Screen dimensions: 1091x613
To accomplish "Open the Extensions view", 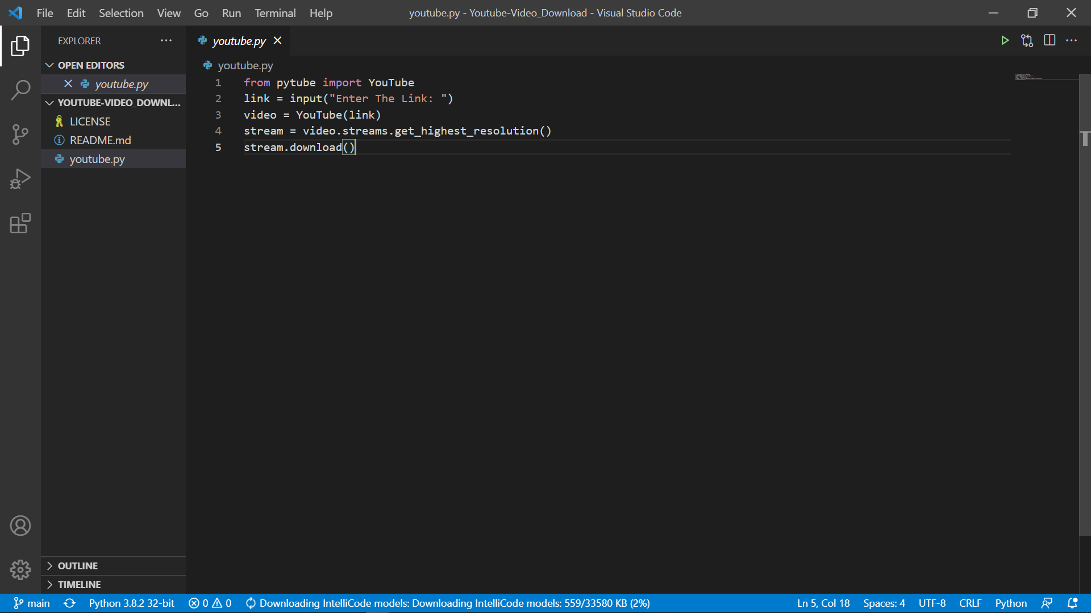I will coord(20,223).
